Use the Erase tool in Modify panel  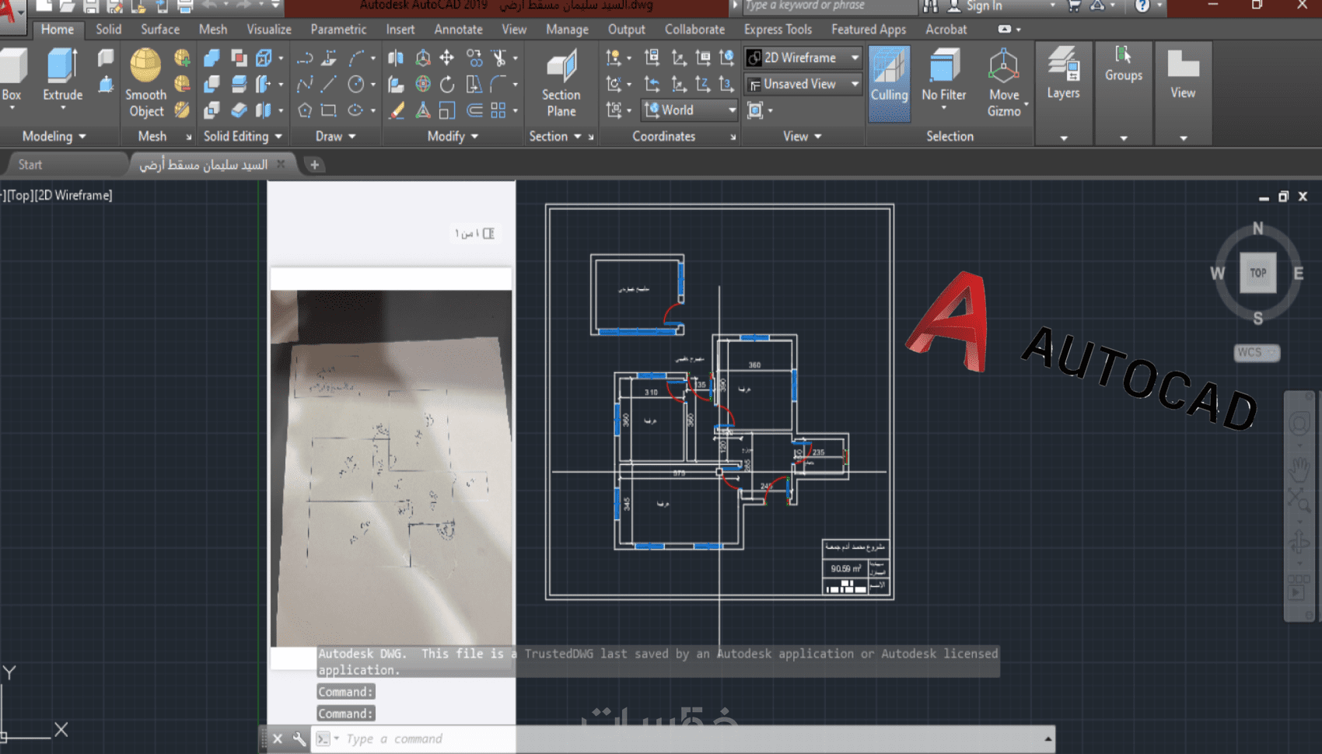coord(397,110)
